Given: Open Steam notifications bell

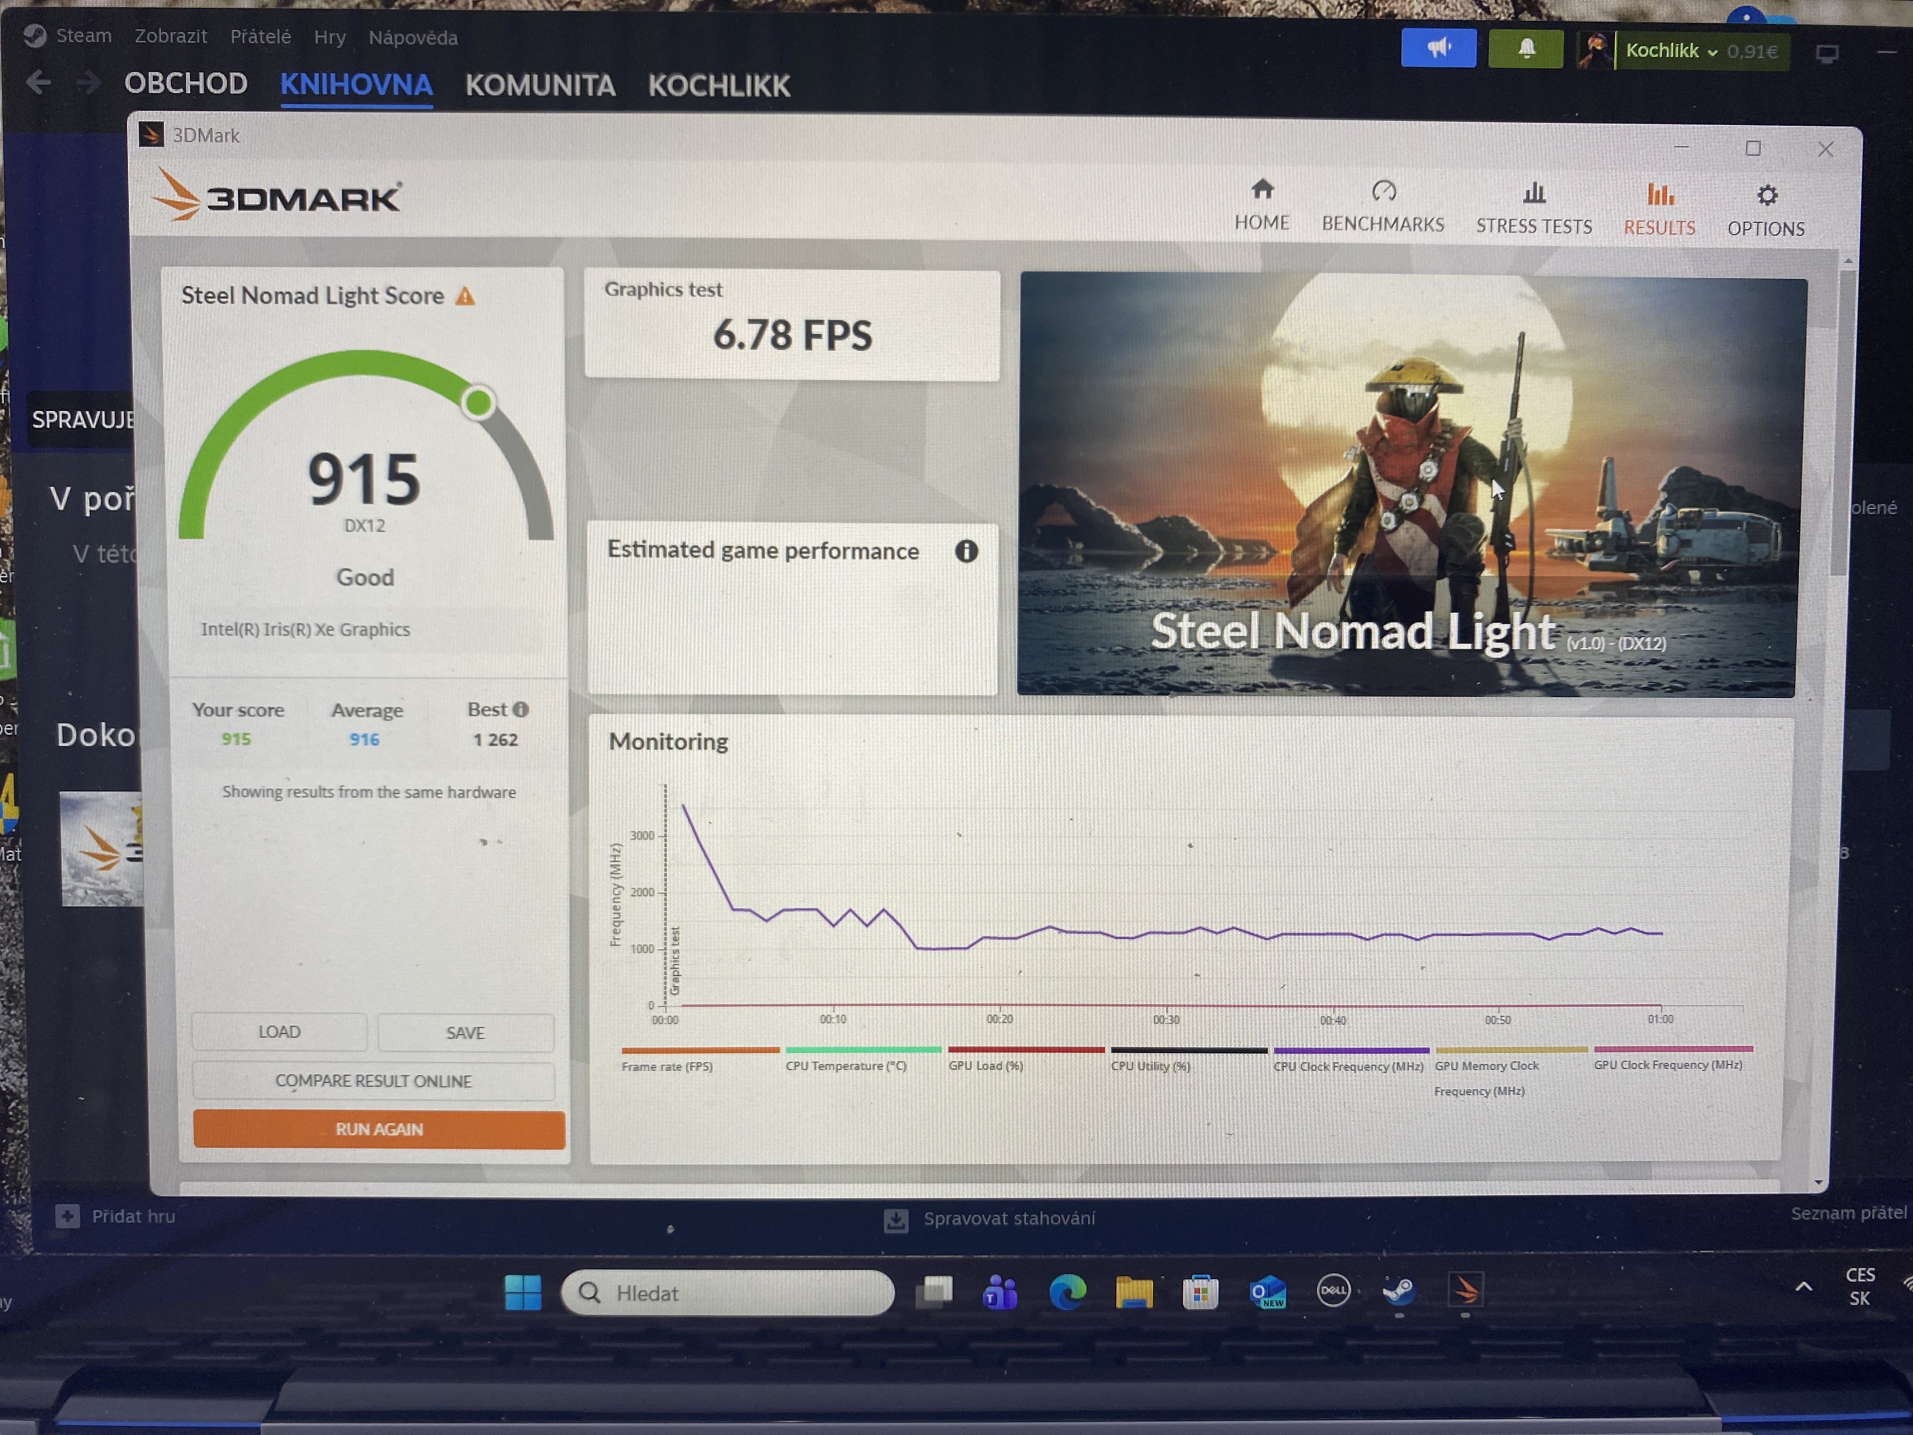Looking at the screenshot, I should coord(1525,49).
